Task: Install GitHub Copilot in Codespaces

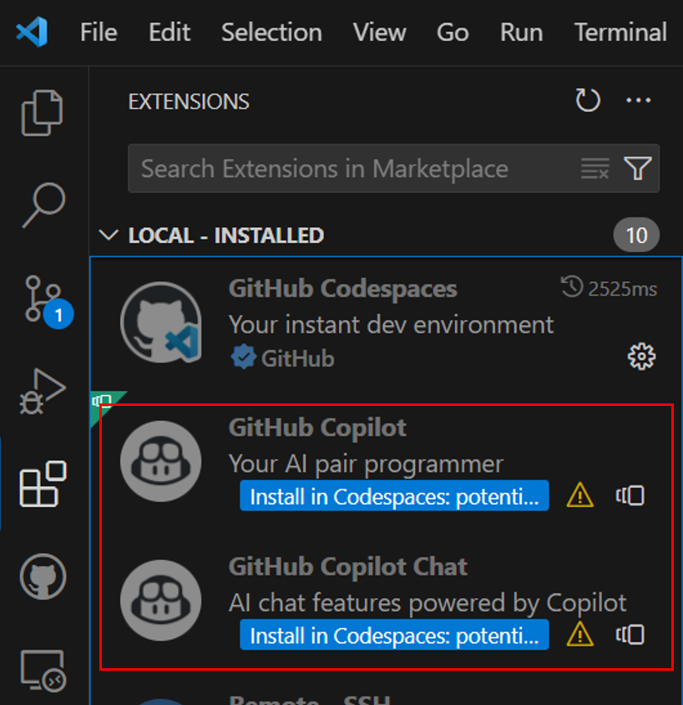Action: [393, 495]
